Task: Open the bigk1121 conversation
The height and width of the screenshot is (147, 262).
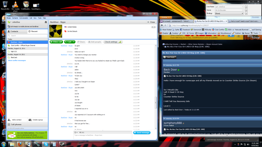Action: tap(27, 51)
